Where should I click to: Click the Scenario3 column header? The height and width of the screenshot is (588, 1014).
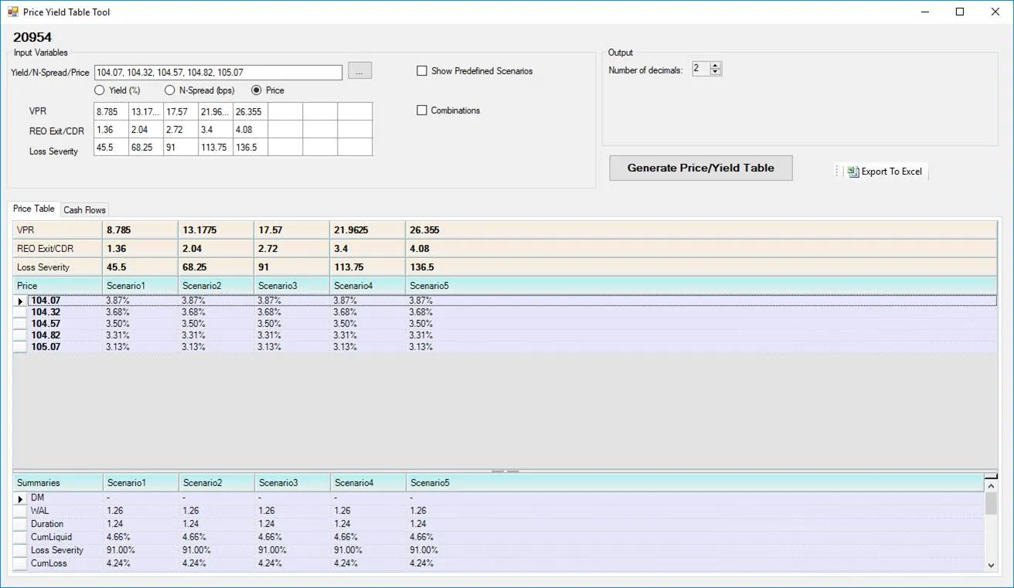291,285
